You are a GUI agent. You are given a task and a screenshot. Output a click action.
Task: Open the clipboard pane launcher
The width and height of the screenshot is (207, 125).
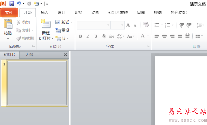pos(33,46)
